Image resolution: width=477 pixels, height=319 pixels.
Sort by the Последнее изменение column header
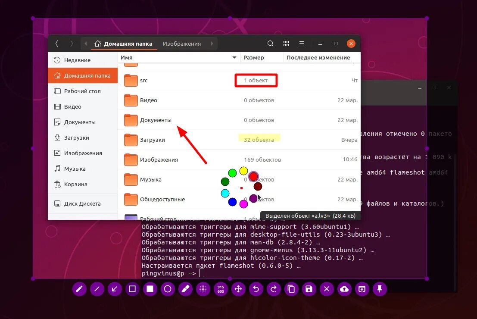point(322,57)
